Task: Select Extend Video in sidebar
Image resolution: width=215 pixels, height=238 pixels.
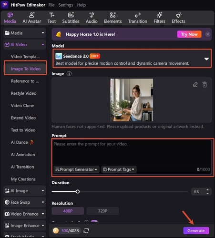Action: 23,118
